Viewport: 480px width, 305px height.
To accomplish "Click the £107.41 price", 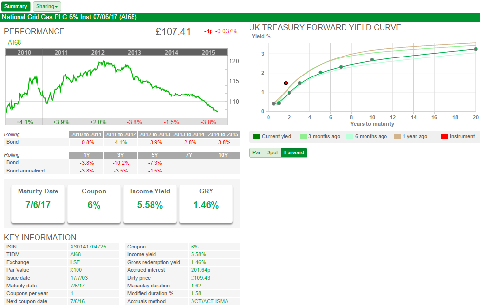I will pos(173,32).
